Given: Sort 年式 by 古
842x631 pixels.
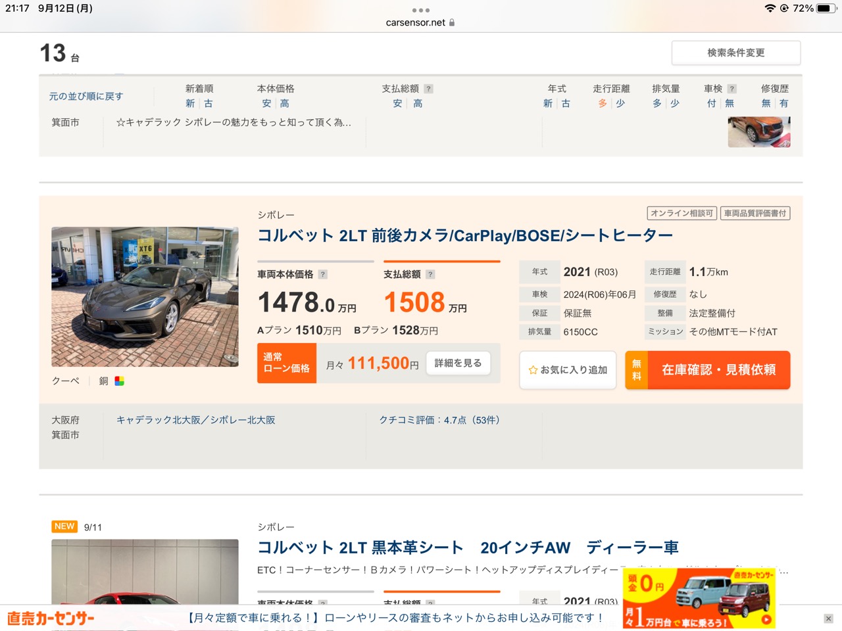Looking at the screenshot, I should tap(566, 103).
